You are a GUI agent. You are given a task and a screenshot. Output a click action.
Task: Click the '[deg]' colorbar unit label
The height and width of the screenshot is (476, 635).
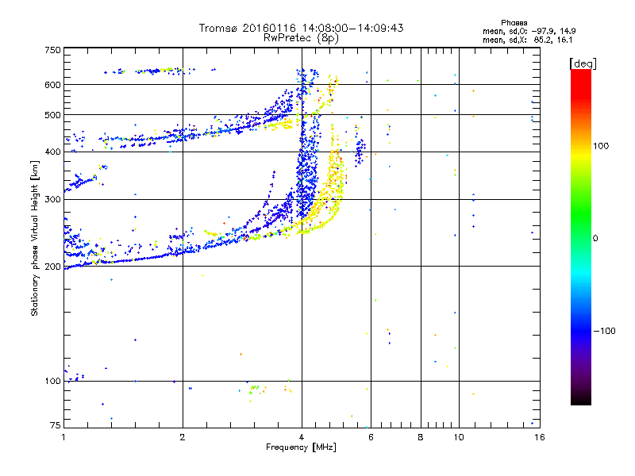click(583, 64)
